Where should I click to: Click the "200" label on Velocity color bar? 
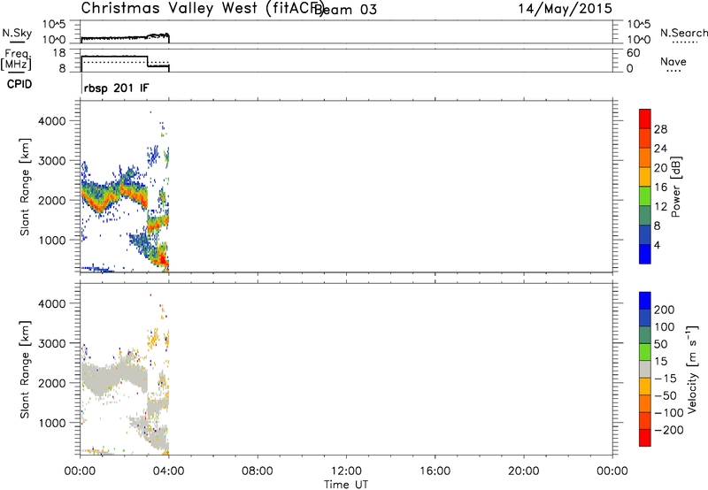tap(665, 310)
